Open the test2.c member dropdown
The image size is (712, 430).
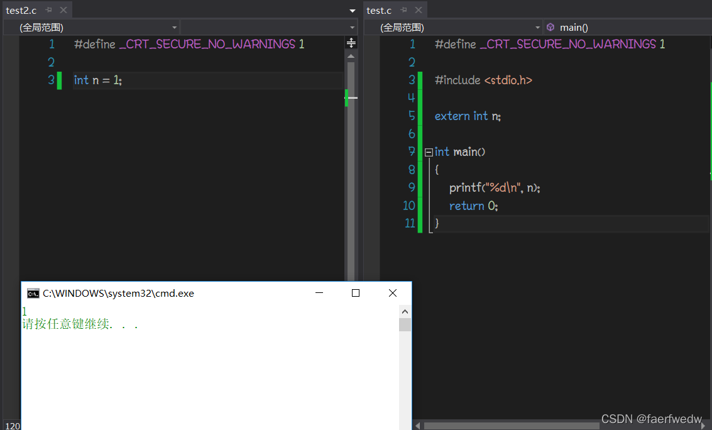click(x=269, y=27)
